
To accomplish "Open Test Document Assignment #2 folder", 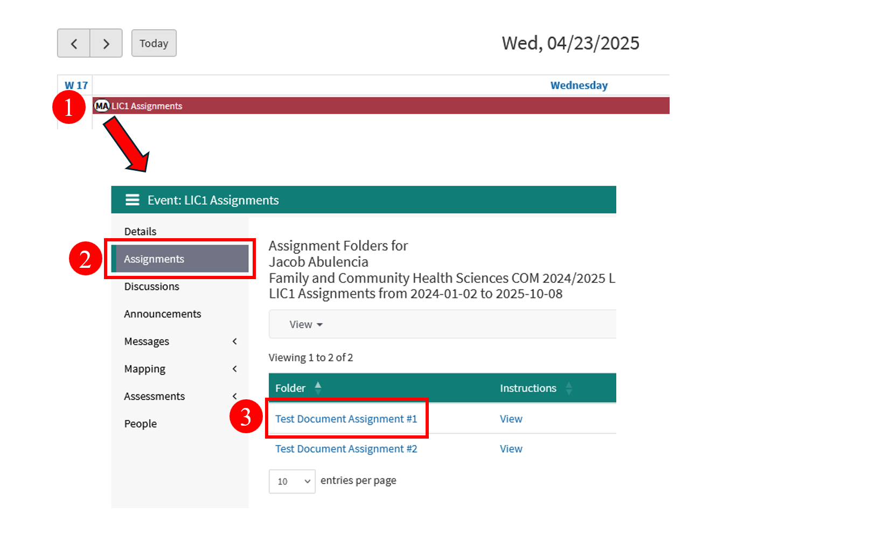I will (x=346, y=449).
